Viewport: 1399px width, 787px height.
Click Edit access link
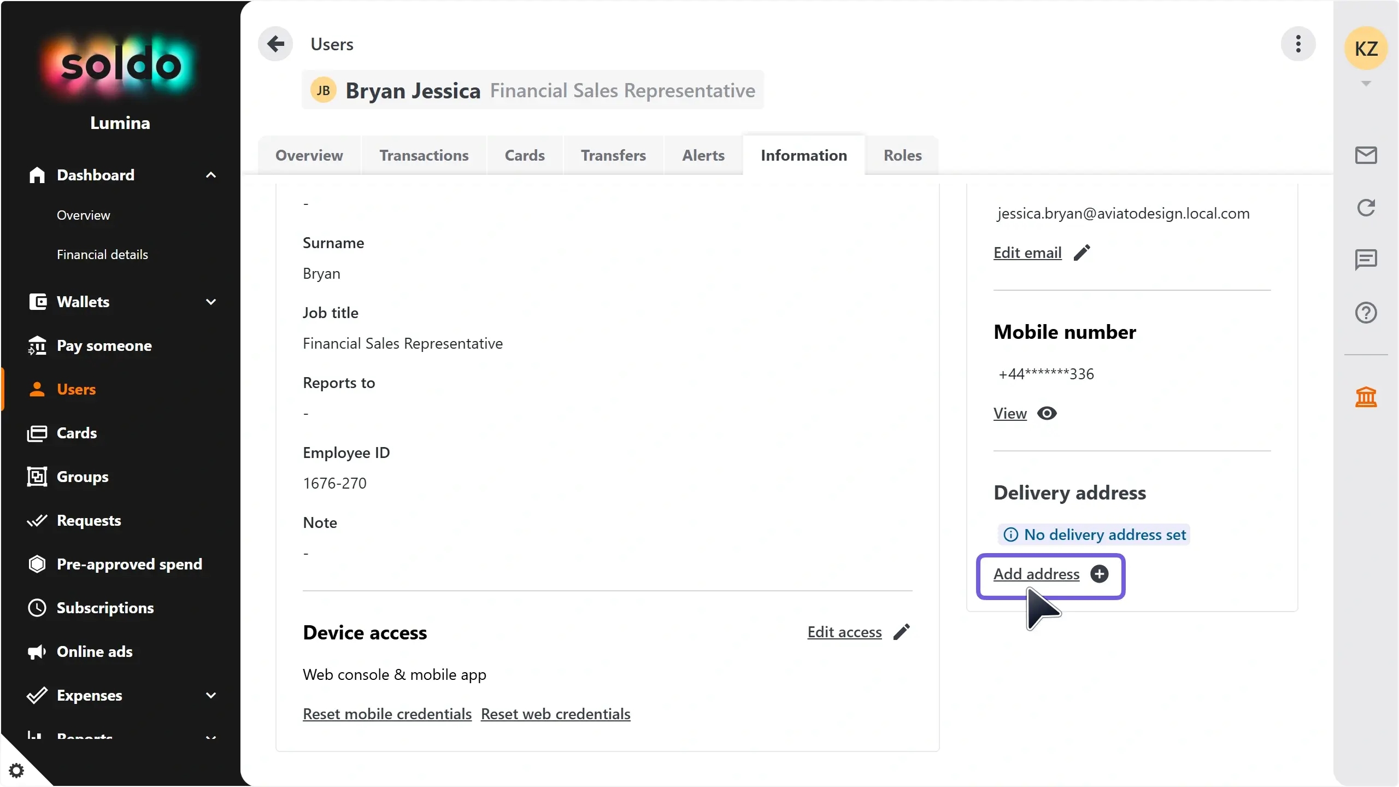pyautogui.click(x=844, y=632)
